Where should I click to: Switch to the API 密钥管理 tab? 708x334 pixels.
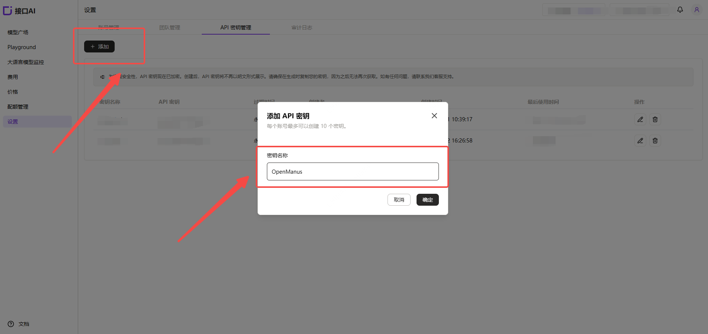point(236,28)
